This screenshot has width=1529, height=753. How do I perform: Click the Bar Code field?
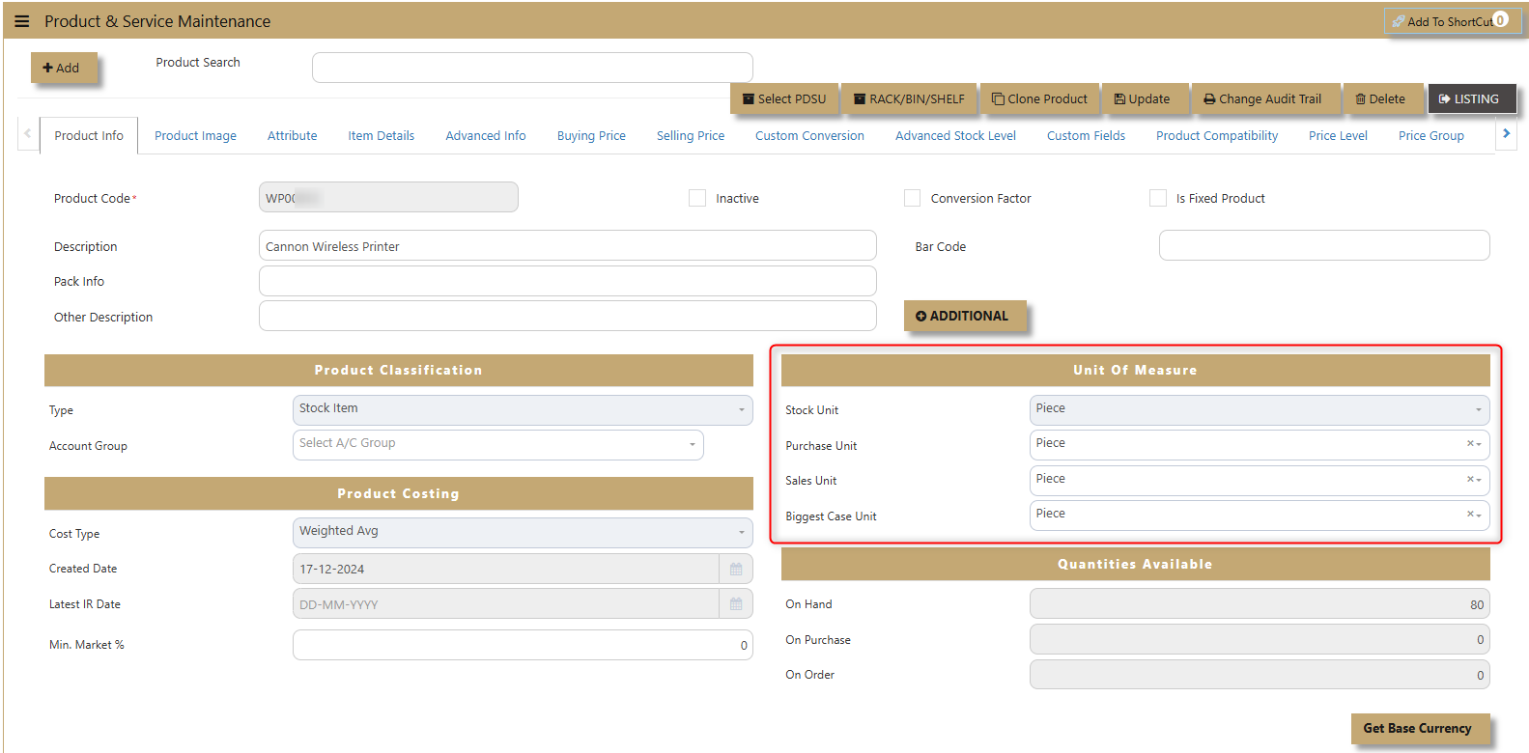pos(1324,245)
